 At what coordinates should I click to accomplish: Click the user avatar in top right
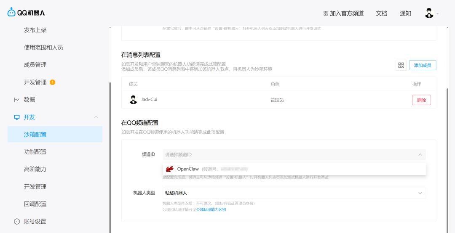(x=429, y=13)
